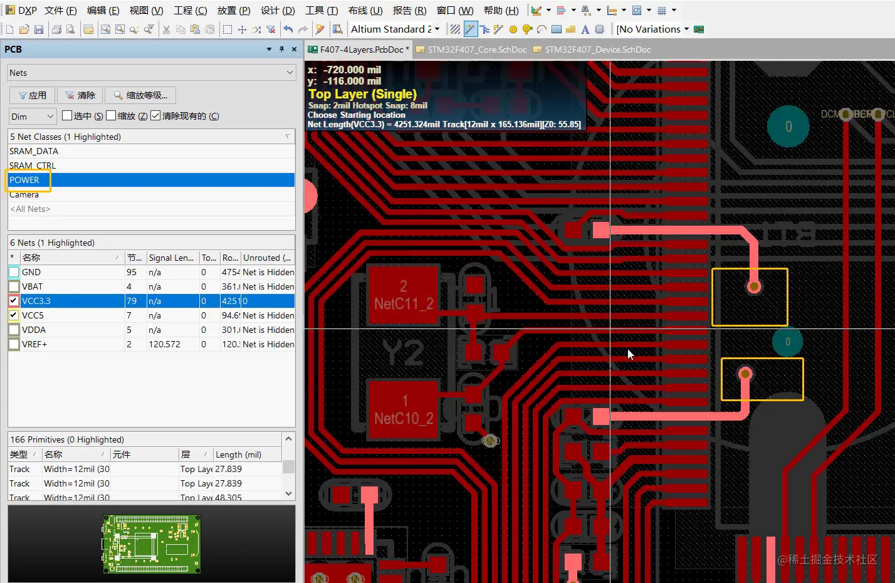Click the 缩放等级 zoom level button
Viewport: 895px width, 583px height.
coord(140,95)
